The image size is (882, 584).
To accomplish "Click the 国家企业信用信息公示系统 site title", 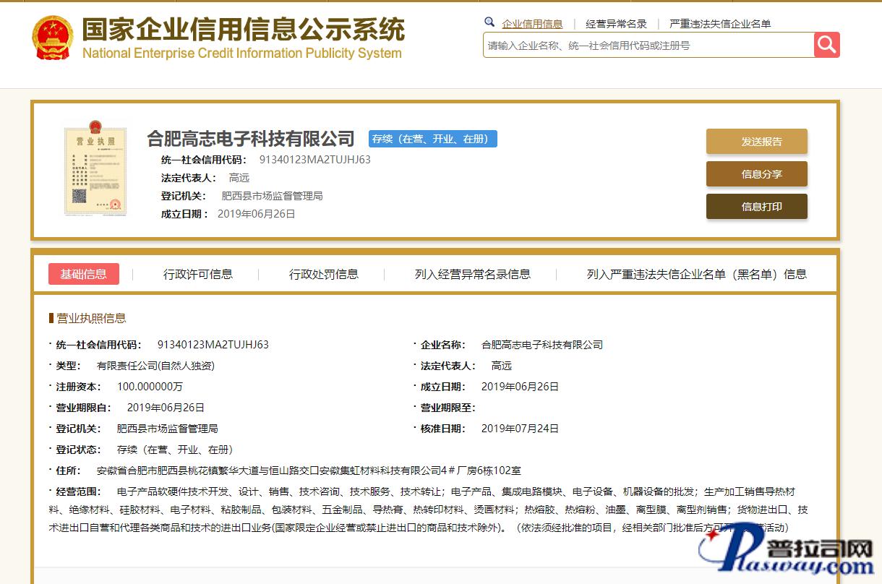I will (x=243, y=30).
